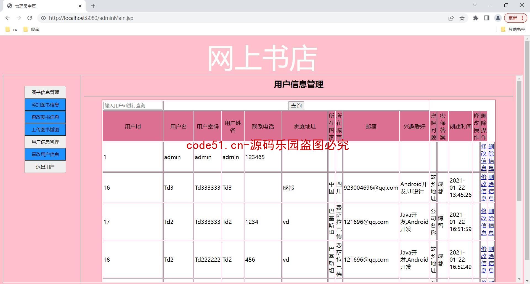The image size is (530, 284).
Task: Click 删除信息 link for user 17
Action: click(491, 222)
